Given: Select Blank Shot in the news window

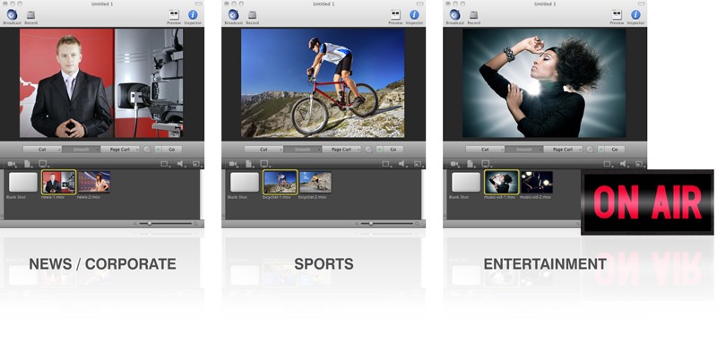Looking at the screenshot, I should coord(23,182).
